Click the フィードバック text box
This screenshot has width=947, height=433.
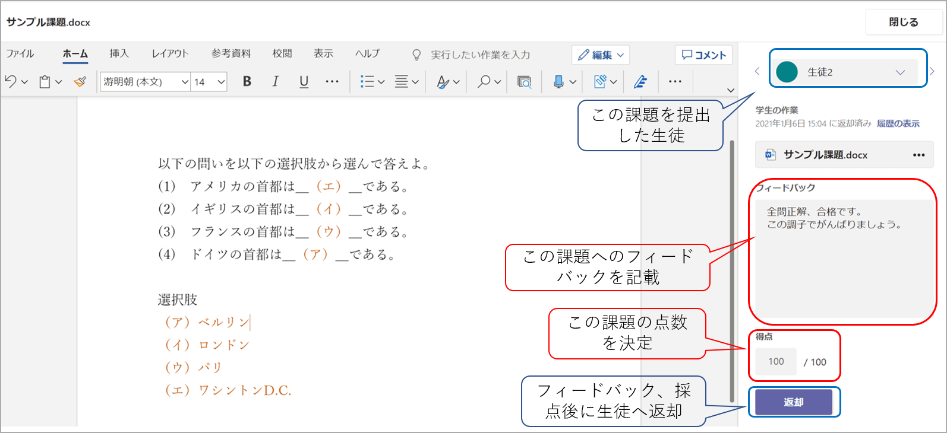coord(842,261)
